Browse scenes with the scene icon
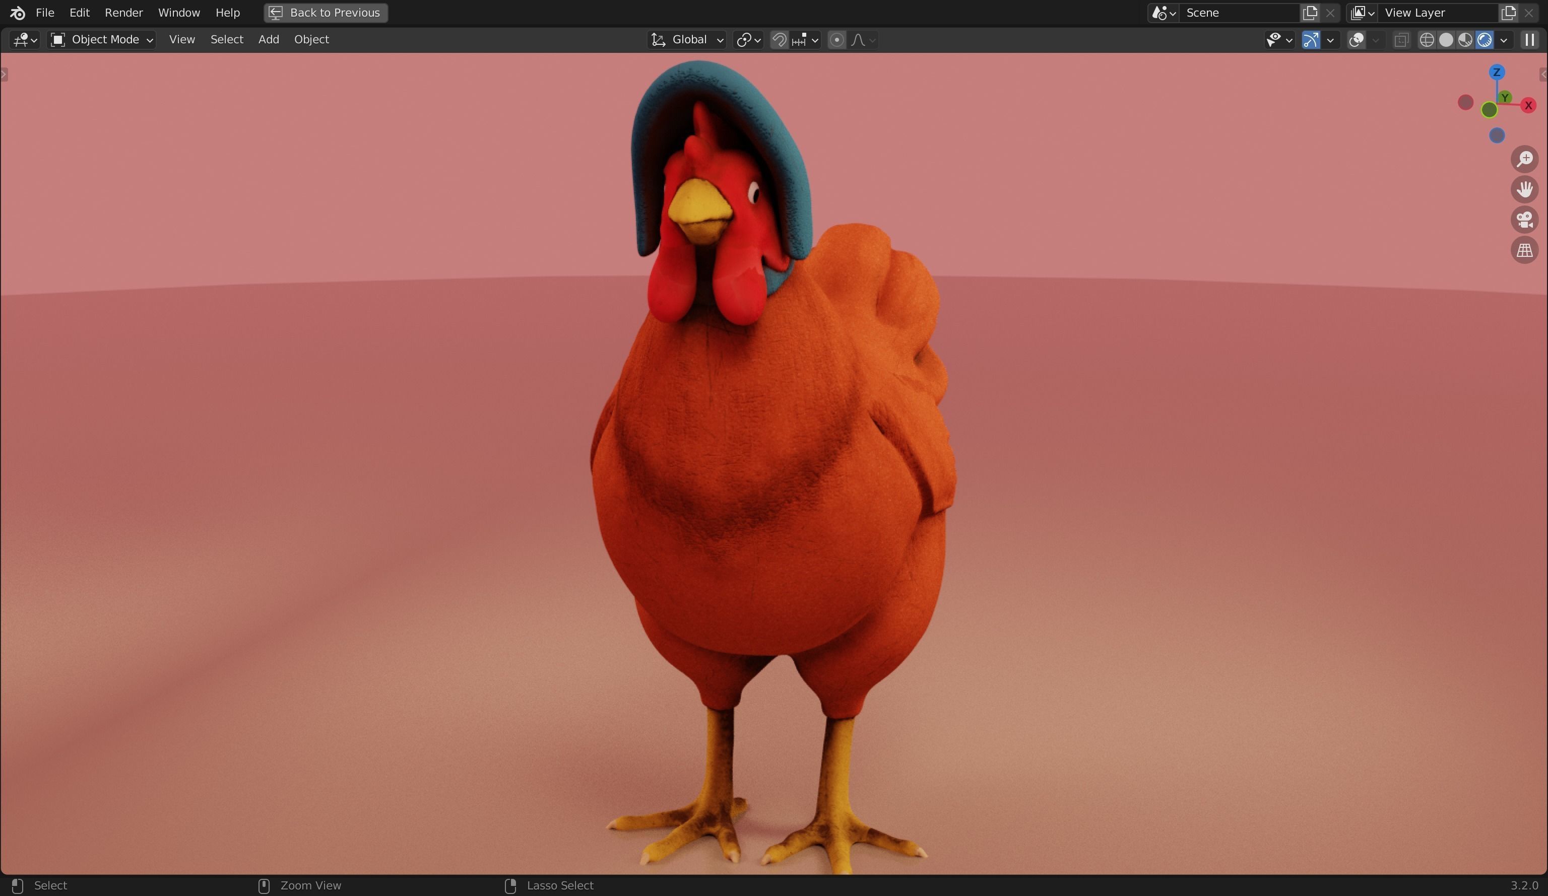The height and width of the screenshot is (896, 1548). click(x=1163, y=12)
